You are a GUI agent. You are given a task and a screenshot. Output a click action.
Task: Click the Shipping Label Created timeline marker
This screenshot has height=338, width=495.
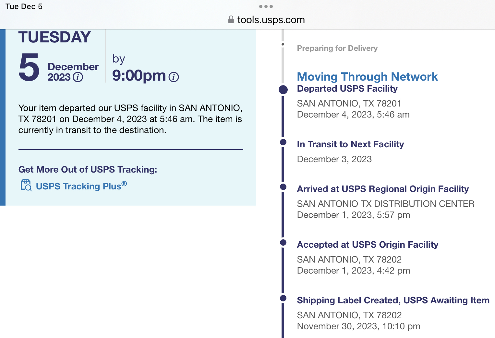coord(283,298)
